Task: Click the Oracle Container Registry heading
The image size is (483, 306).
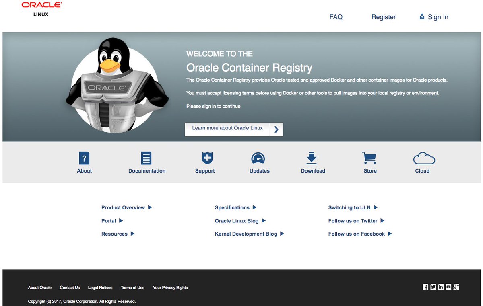Action: click(249, 67)
